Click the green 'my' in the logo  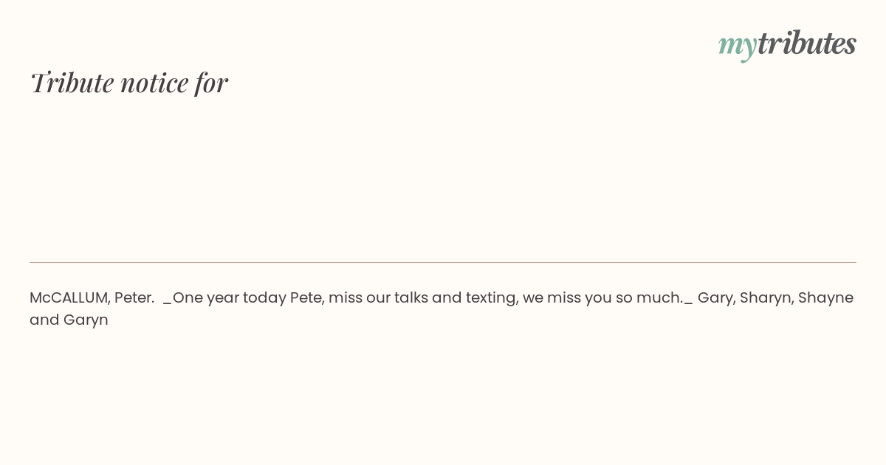737,46
